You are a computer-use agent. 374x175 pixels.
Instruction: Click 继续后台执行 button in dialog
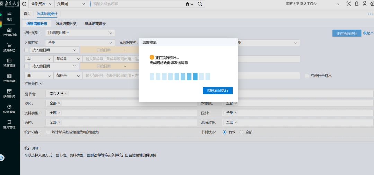coord(218,90)
